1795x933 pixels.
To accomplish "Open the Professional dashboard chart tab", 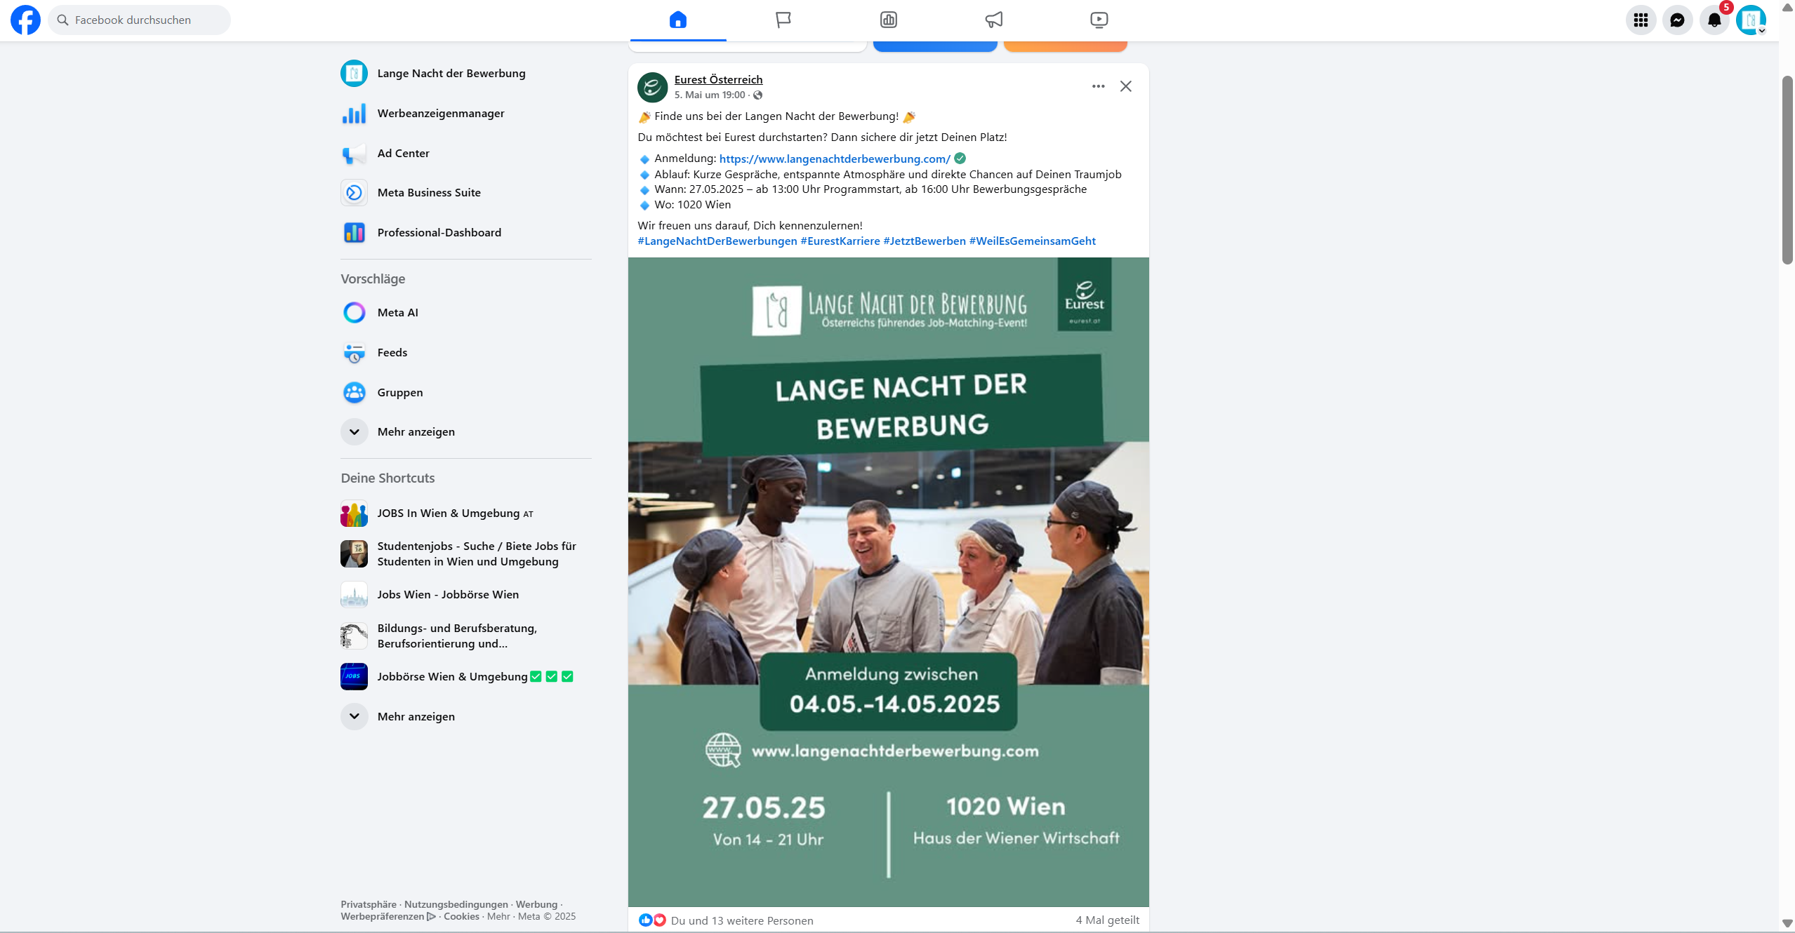I will point(889,20).
